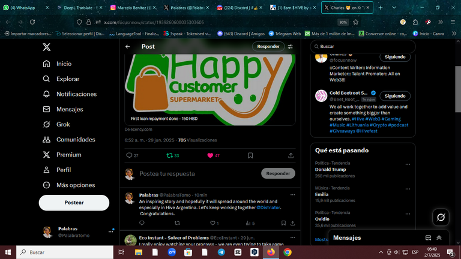Viewport: 461px width, 259px height.
Task: Repost the Palabras comment
Action: coord(177,223)
